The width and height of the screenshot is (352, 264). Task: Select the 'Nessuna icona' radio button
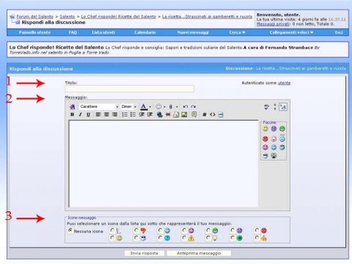(70, 230)
